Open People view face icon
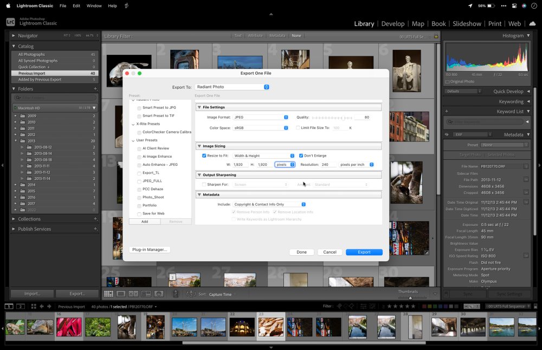 point(159,294)
